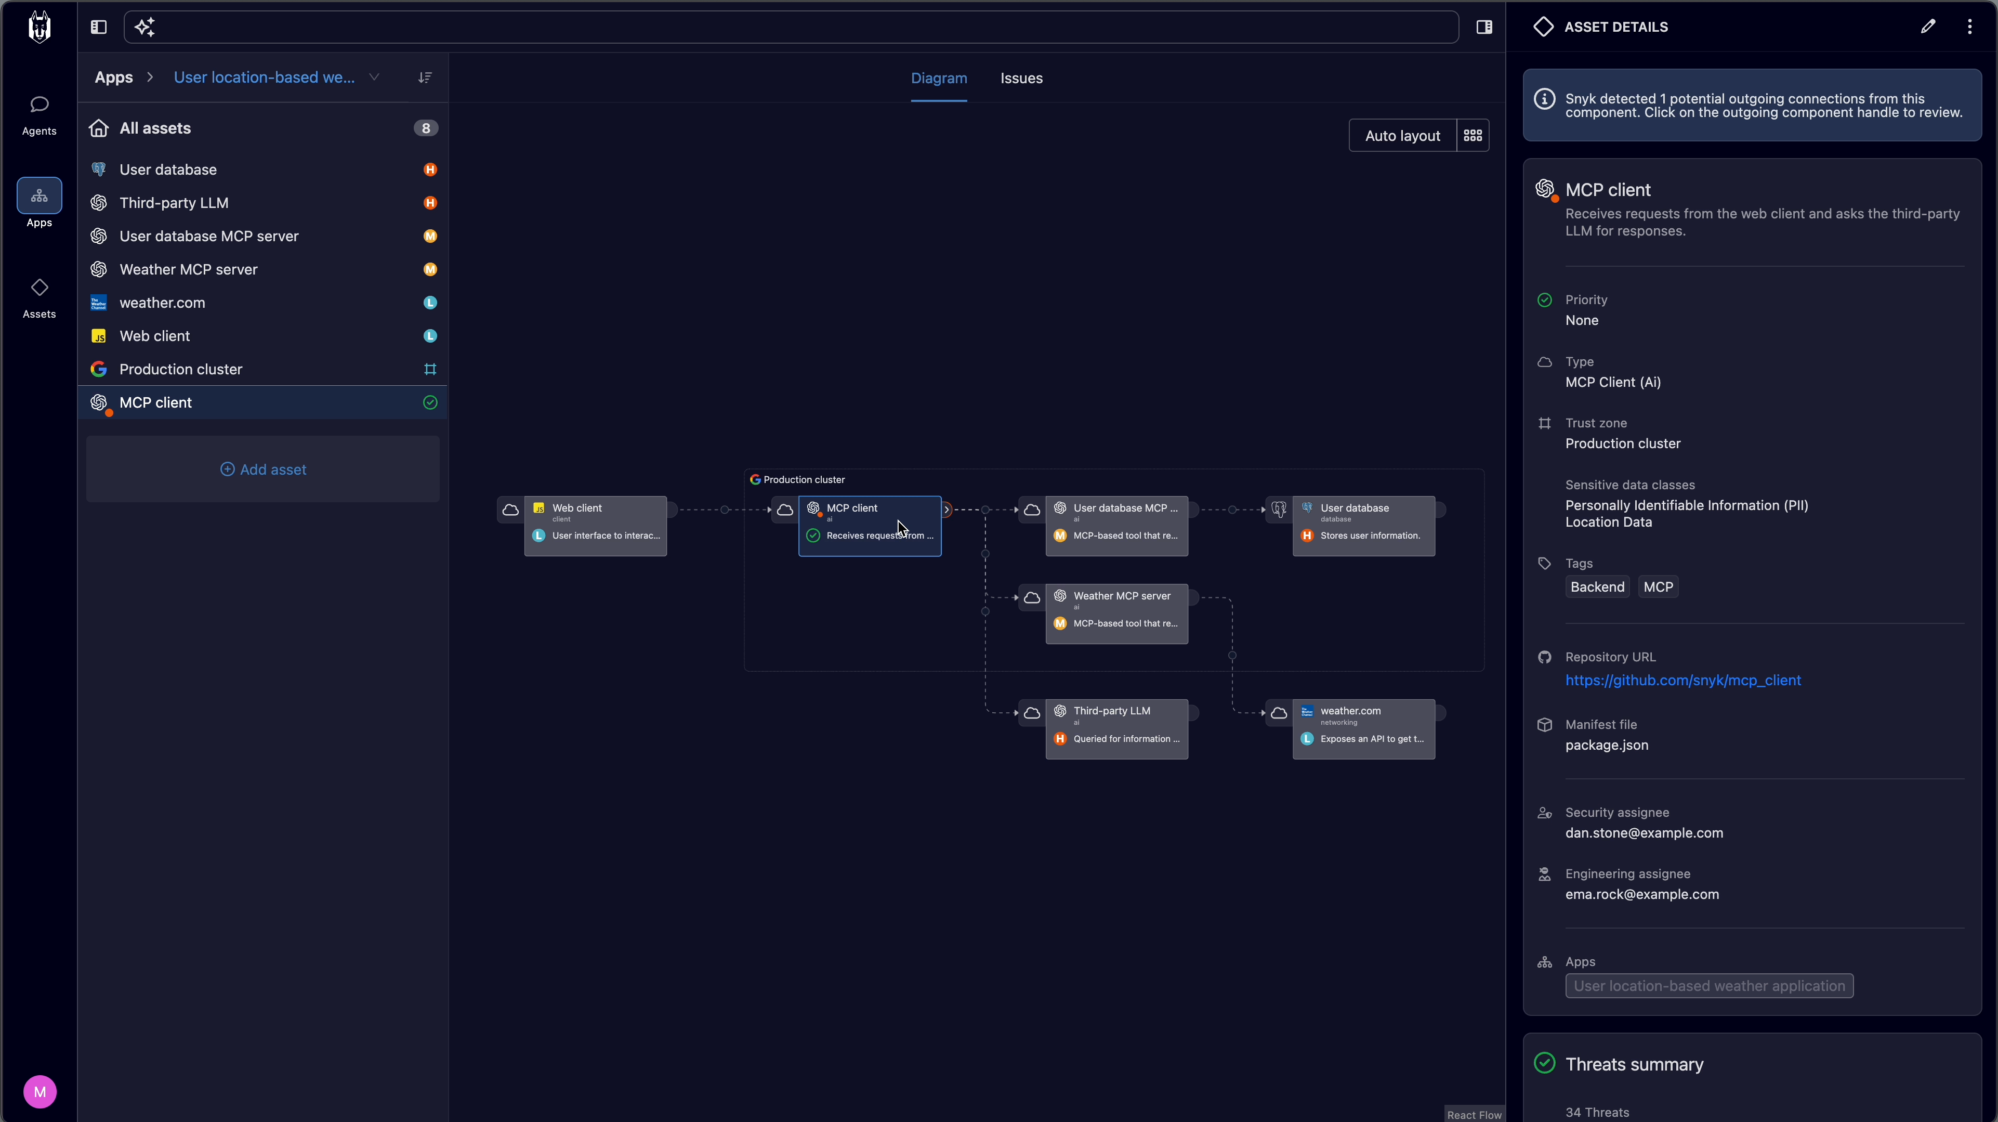Click the Snyk dog logo icon
Image resolution: width=1998 pixels, height=1122 pixels.
40,27
